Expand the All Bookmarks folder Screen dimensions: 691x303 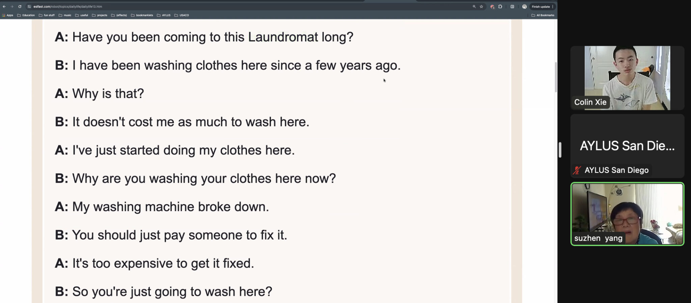(x=543, y=15)
